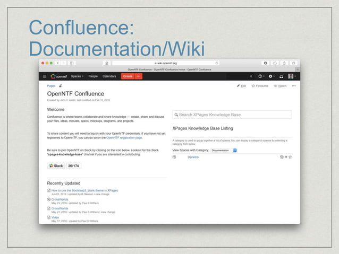Image resolution: width=339 pixels, height=254 pixels.
Task: Open Safari's downloads button
Action: [x=265, y=63]
